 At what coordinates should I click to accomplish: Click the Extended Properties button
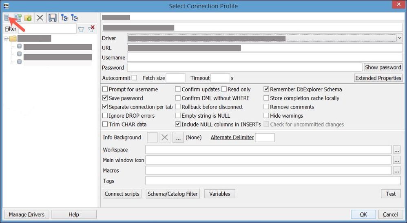[x=378, y=78]
